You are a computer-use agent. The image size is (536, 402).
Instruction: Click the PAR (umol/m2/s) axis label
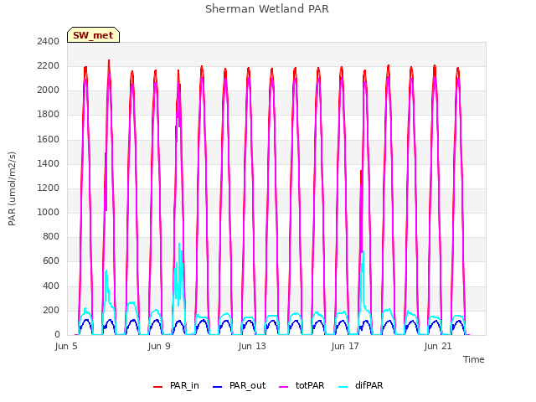tap(12, 188)
